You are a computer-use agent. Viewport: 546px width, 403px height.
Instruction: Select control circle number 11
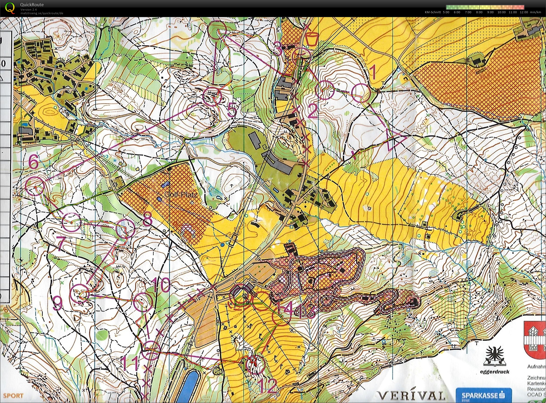151,350
